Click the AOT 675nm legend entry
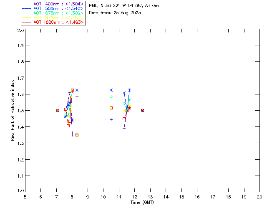Viewport: 267px width, 213px height. click(x=53, y=13)
